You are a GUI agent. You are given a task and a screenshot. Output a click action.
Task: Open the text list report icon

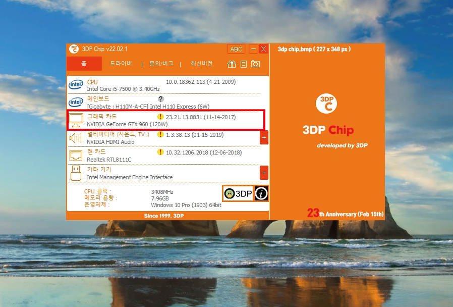[x=244, y=64]
